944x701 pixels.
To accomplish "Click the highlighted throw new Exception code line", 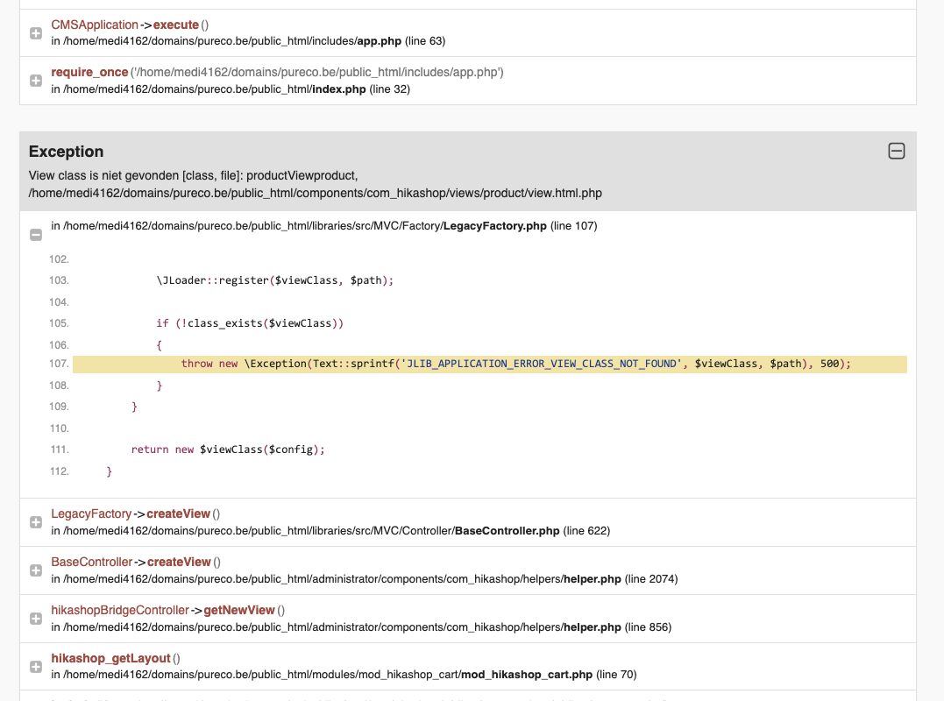I will 489,364.
